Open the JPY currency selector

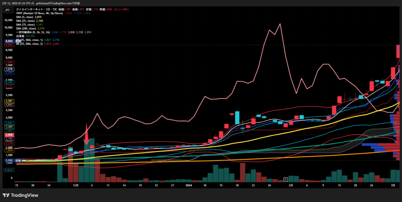coord(7,10)
